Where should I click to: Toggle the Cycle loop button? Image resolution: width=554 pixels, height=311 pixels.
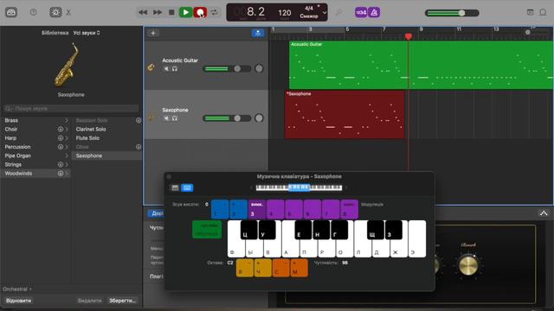[x=214, y=12]
